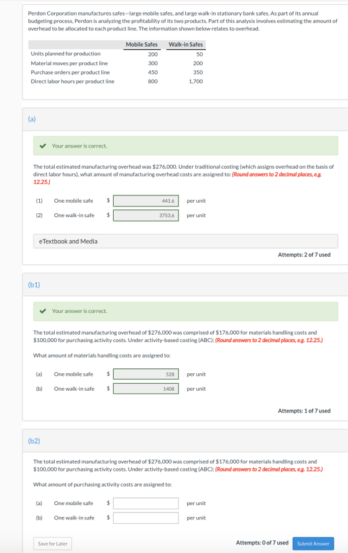Click the green checkmark in part (b1)
This screenshot has height=553, width=348.
click(43, 311)
